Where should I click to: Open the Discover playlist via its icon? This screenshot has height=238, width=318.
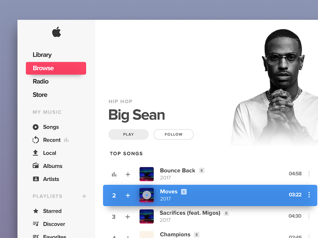click(x=36, y=224)
